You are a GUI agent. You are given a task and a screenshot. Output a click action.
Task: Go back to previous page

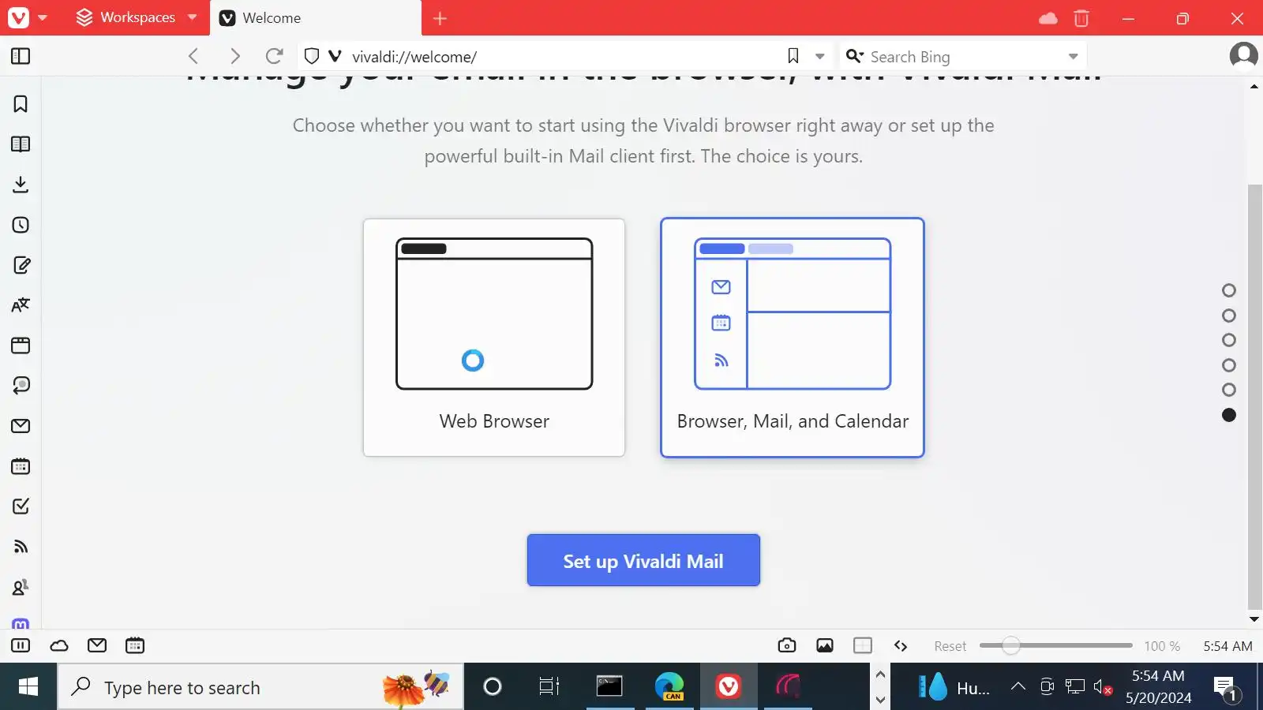pyautogui.click(x=193, y=56)
